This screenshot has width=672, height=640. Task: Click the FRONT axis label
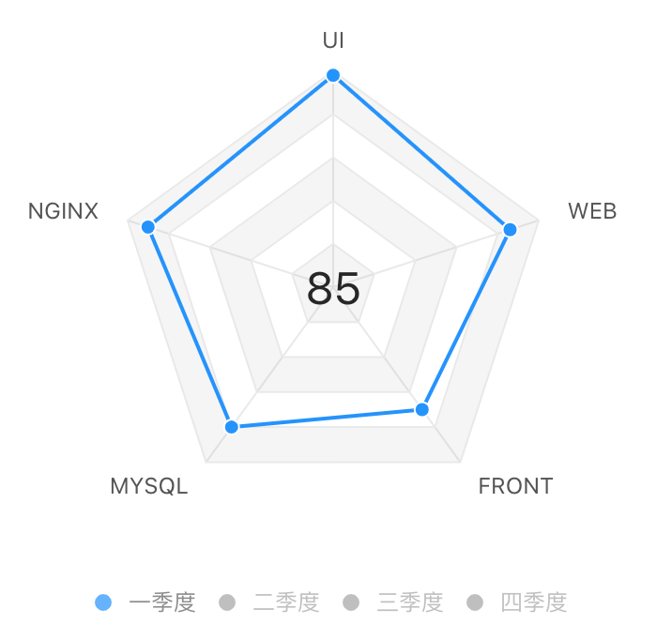click(515, 486)
